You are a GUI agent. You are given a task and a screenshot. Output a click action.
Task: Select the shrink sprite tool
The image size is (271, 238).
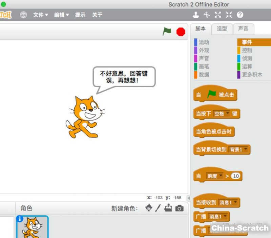[229, 15]
